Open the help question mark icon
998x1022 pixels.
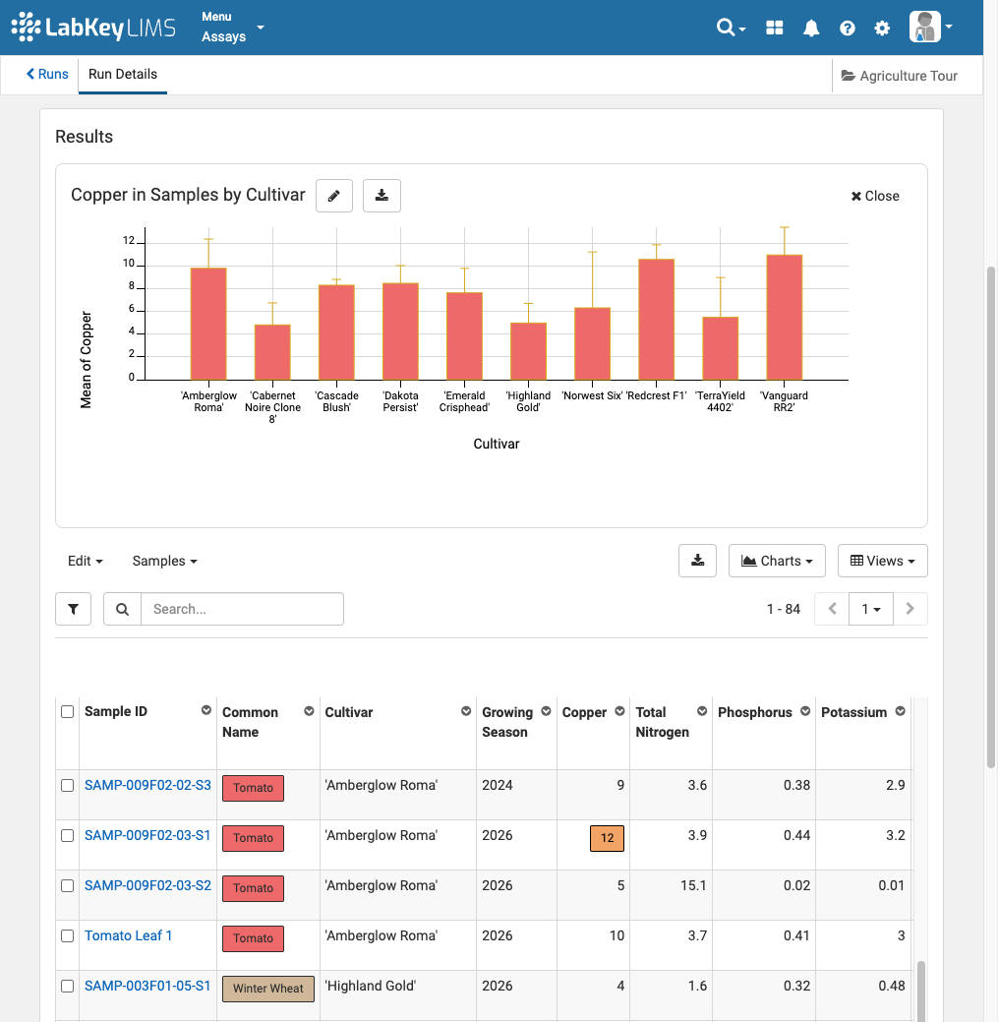(847, 28)
